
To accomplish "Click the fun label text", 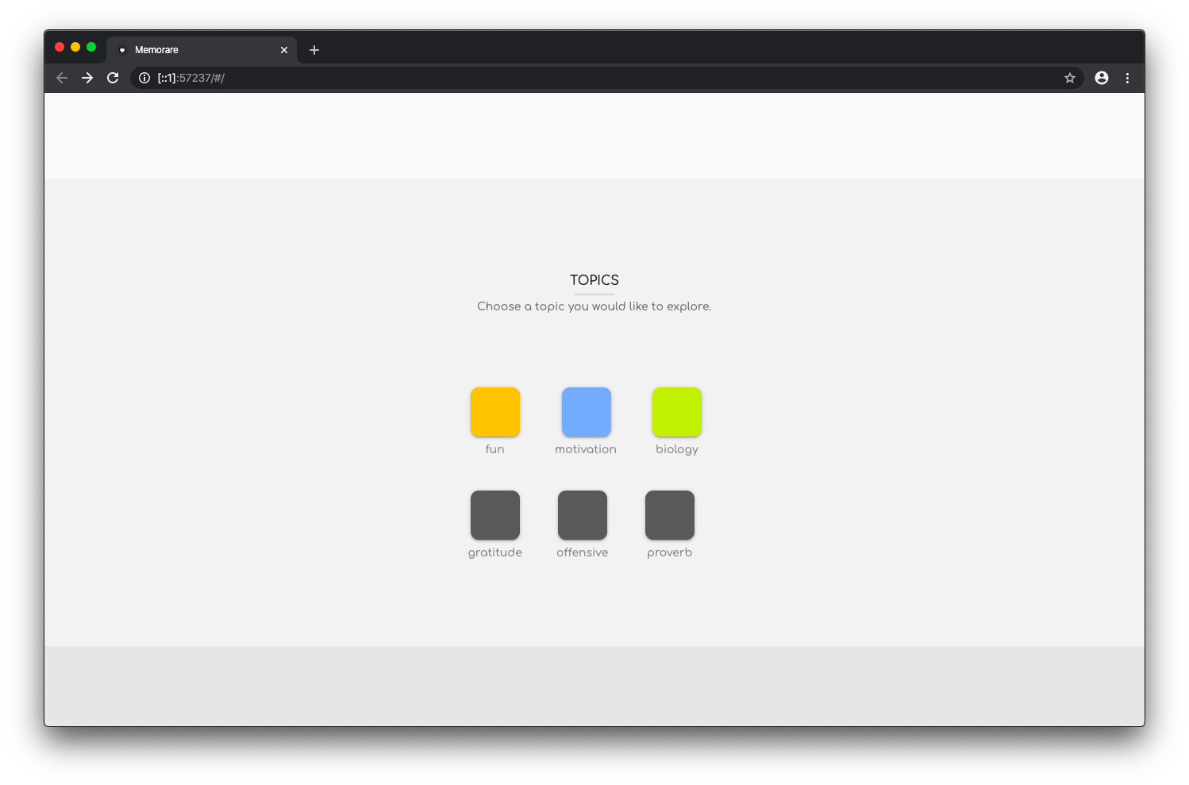I will (495, 449).
